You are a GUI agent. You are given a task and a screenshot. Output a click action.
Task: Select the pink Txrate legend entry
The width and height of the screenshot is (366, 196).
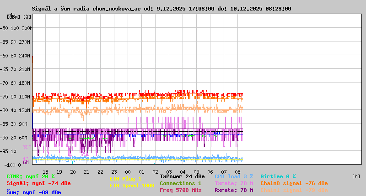click(234, 183)
